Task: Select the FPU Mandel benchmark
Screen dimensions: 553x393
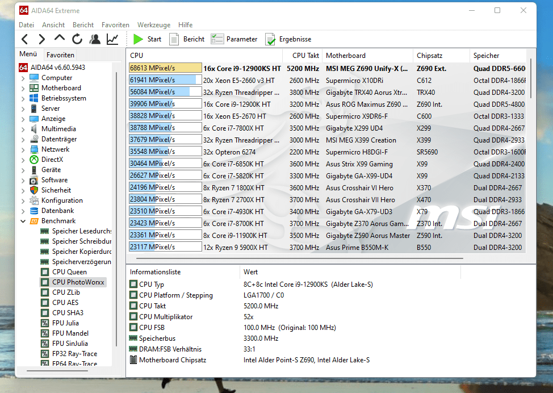Action: click(x=70, y=333)
